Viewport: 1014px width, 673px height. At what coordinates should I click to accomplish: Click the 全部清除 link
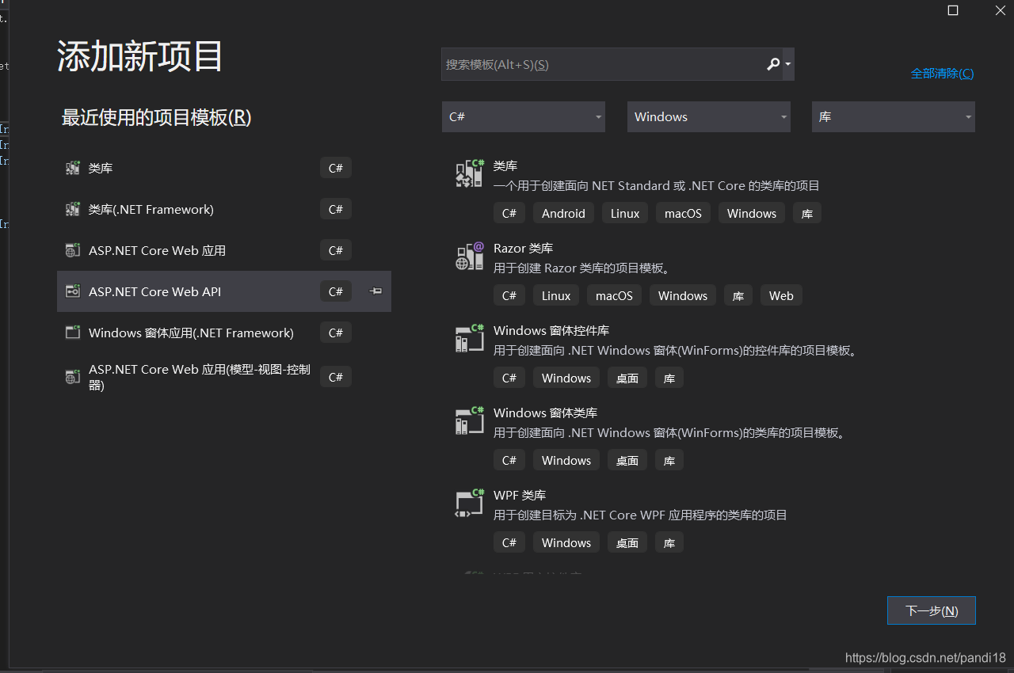[x=942, y=74]
